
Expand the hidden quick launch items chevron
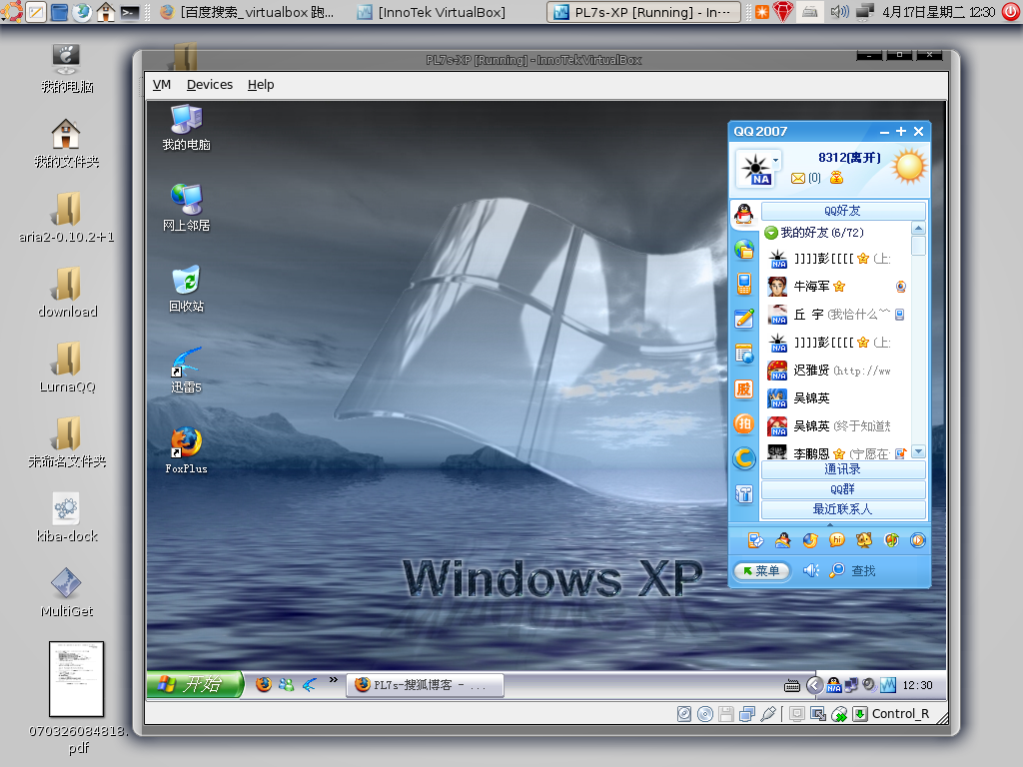pyautogui.click(x=334, y=679)
